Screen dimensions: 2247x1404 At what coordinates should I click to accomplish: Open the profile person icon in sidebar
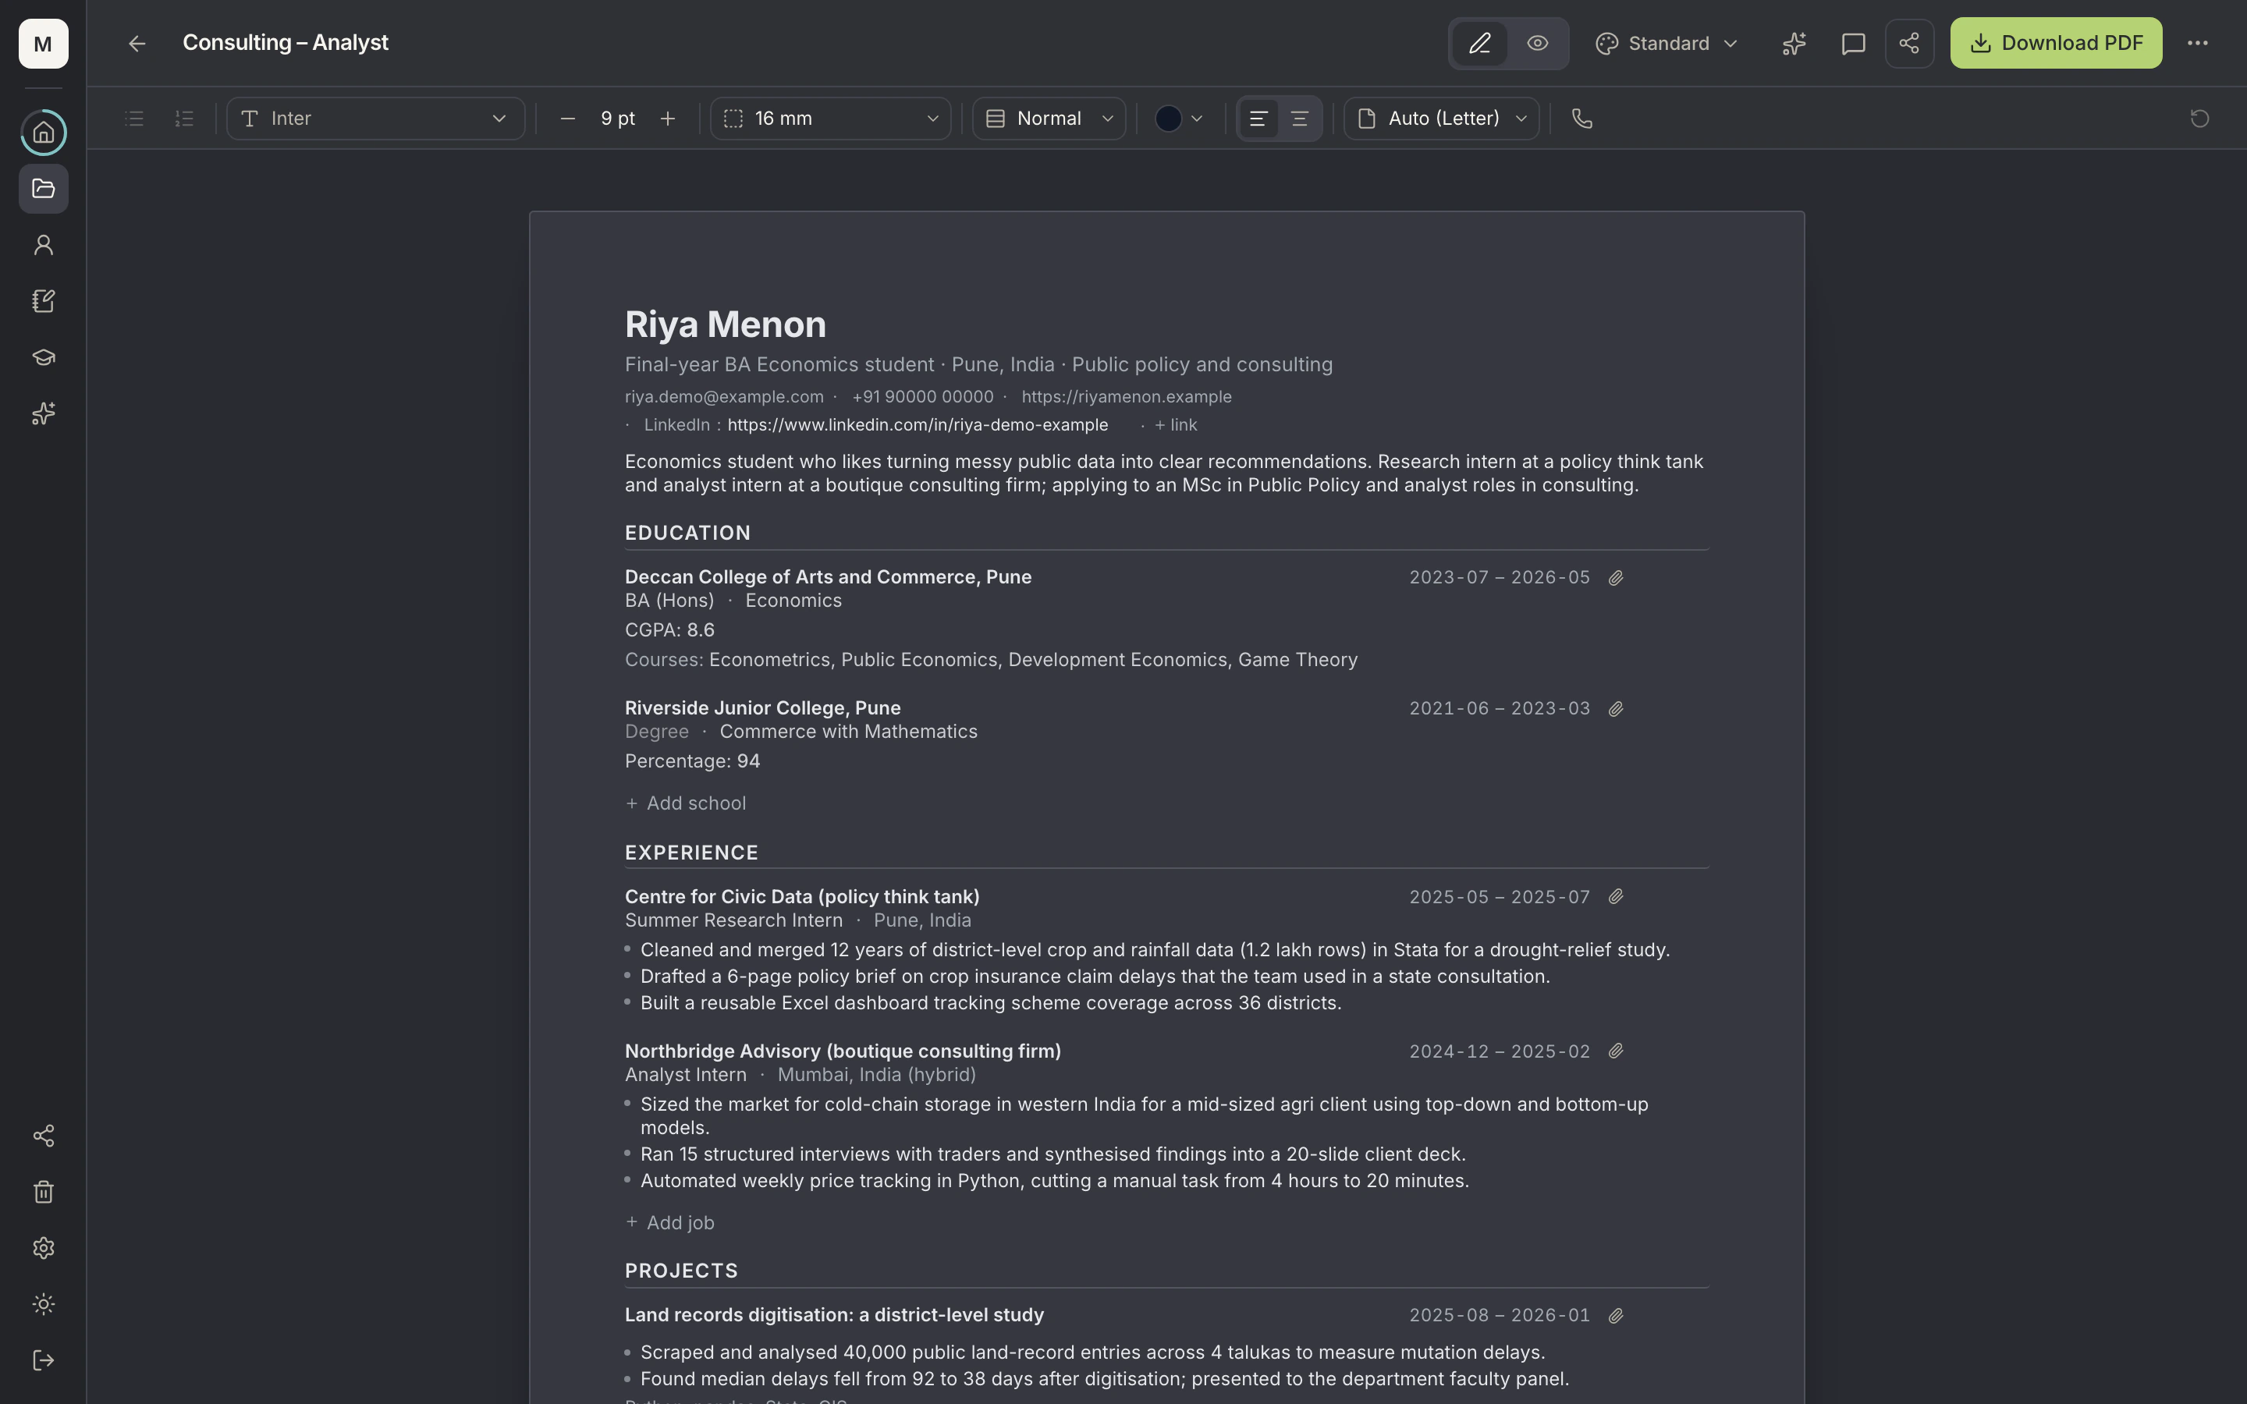point(44,245)
